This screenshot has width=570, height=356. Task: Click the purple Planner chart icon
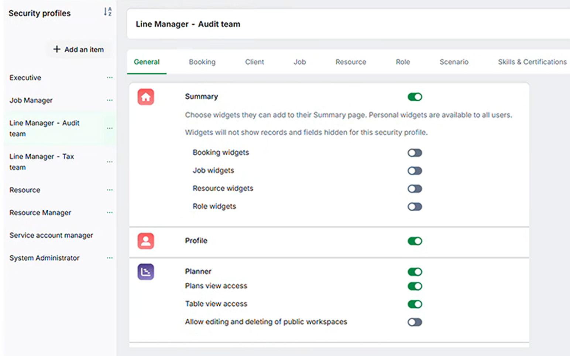(146, 272)
